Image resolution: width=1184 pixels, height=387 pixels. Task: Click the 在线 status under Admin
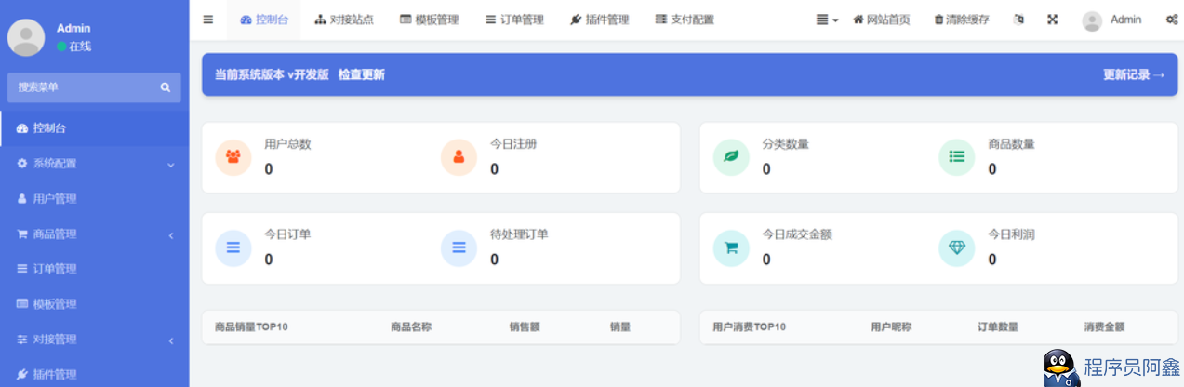74,47
